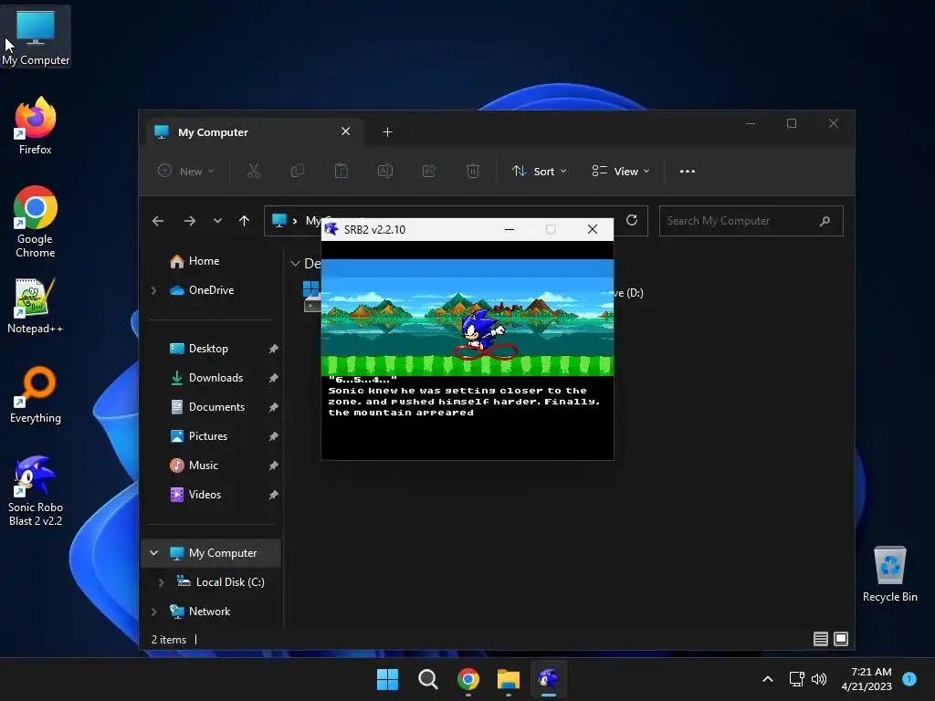The width and height of the screenshot is (935, 701).
Task: Open File Explorer from the taskbar
Action: pyautogui.click(x=508, y=679)
